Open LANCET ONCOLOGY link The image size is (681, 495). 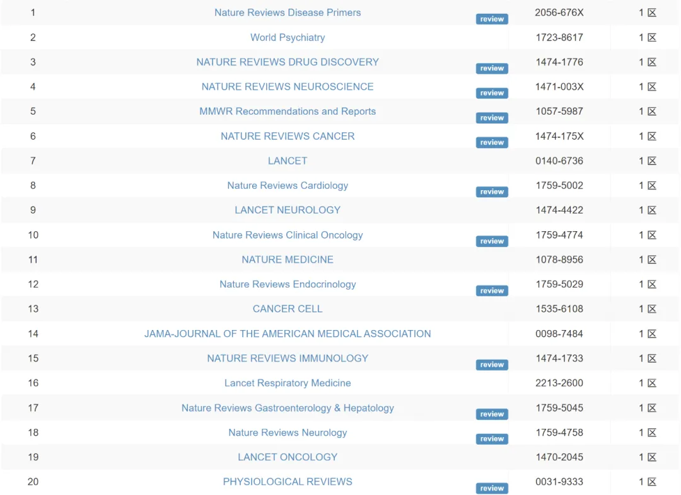288,457
